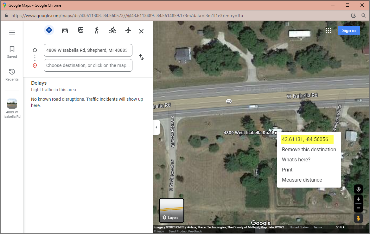Choose transit travel mode
Image resolution: width=370 pixels, height=234 pixels.
coord(81,30)
